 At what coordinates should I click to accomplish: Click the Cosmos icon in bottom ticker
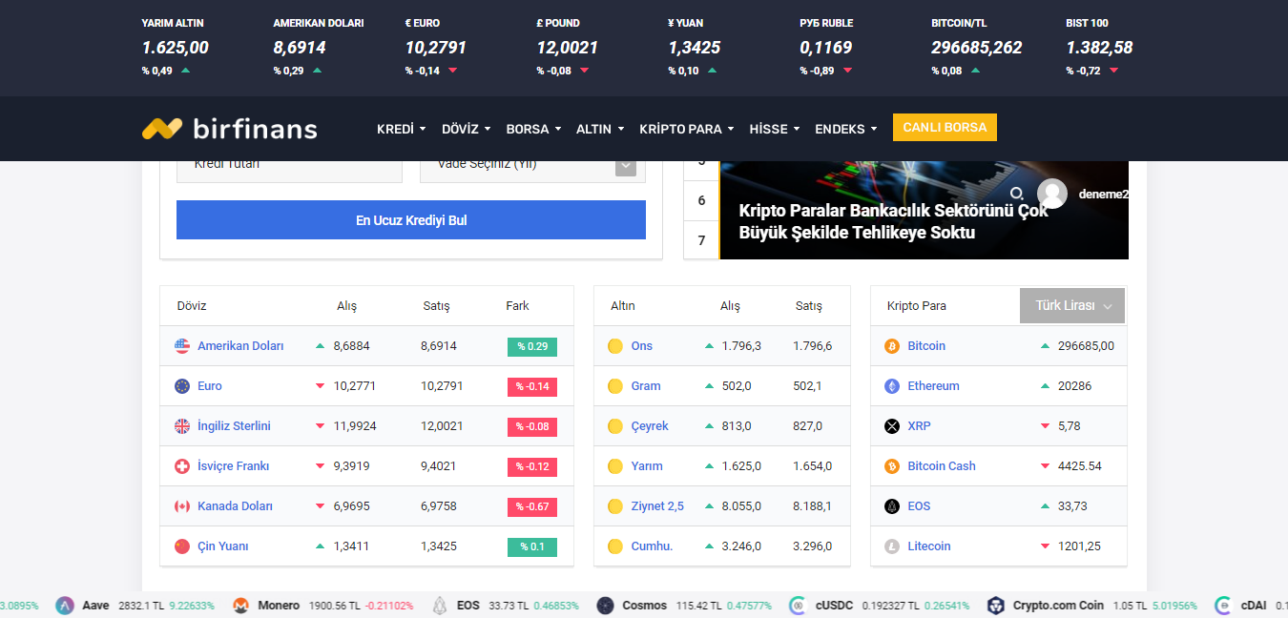[x=605, y=606]
